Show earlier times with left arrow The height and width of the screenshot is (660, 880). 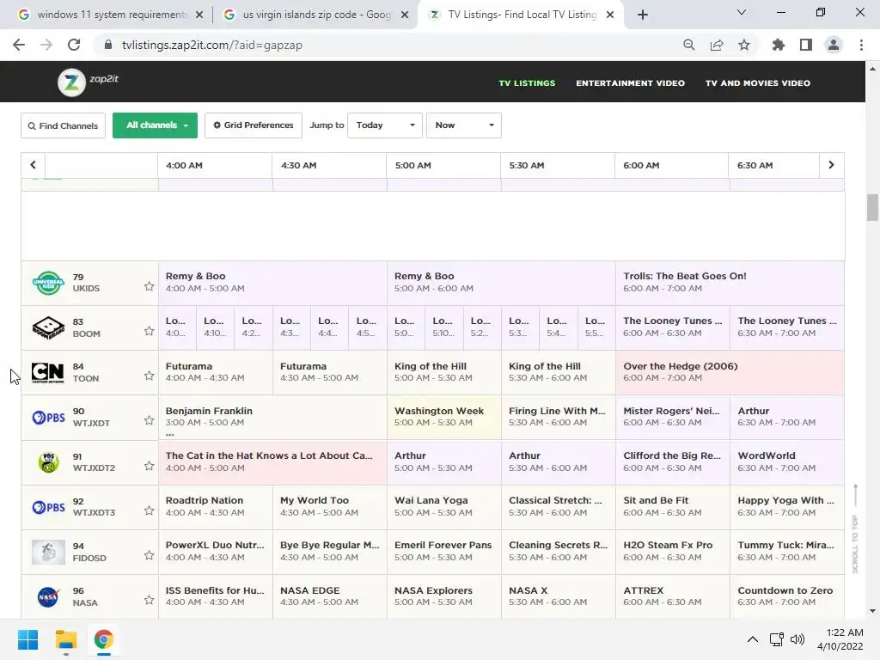click(x=34, y=165)
